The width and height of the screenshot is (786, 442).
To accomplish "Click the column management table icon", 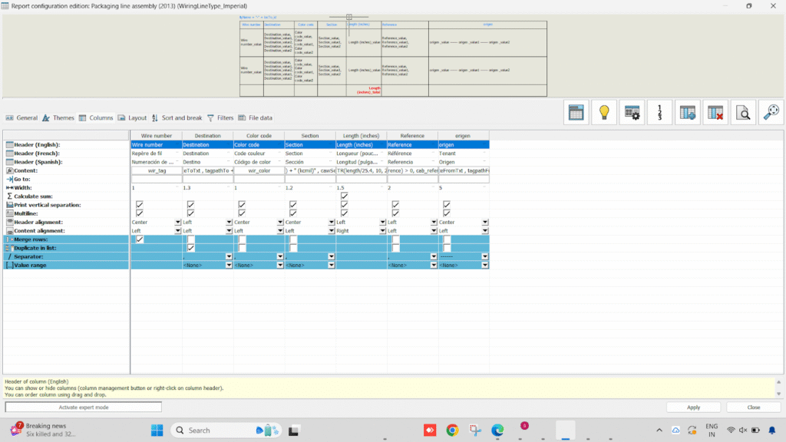I will tap(576, 112).
